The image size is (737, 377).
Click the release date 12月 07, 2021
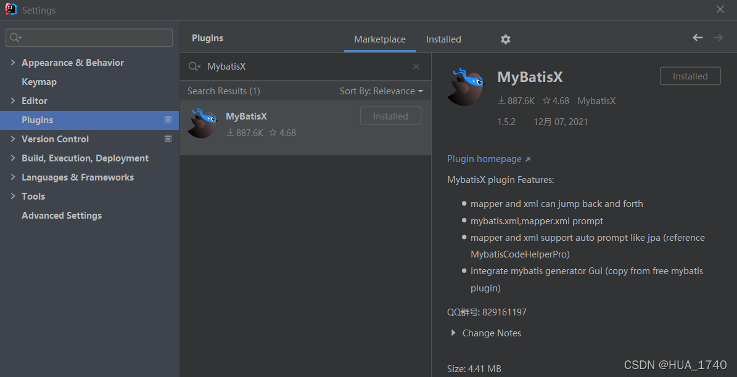pyautogui.click(x=560, y=122)
